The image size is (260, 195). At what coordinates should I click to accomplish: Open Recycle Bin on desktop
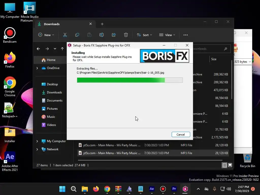(247, 161)
